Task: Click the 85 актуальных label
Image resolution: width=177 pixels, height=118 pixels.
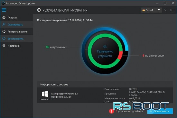Action: 56,47
